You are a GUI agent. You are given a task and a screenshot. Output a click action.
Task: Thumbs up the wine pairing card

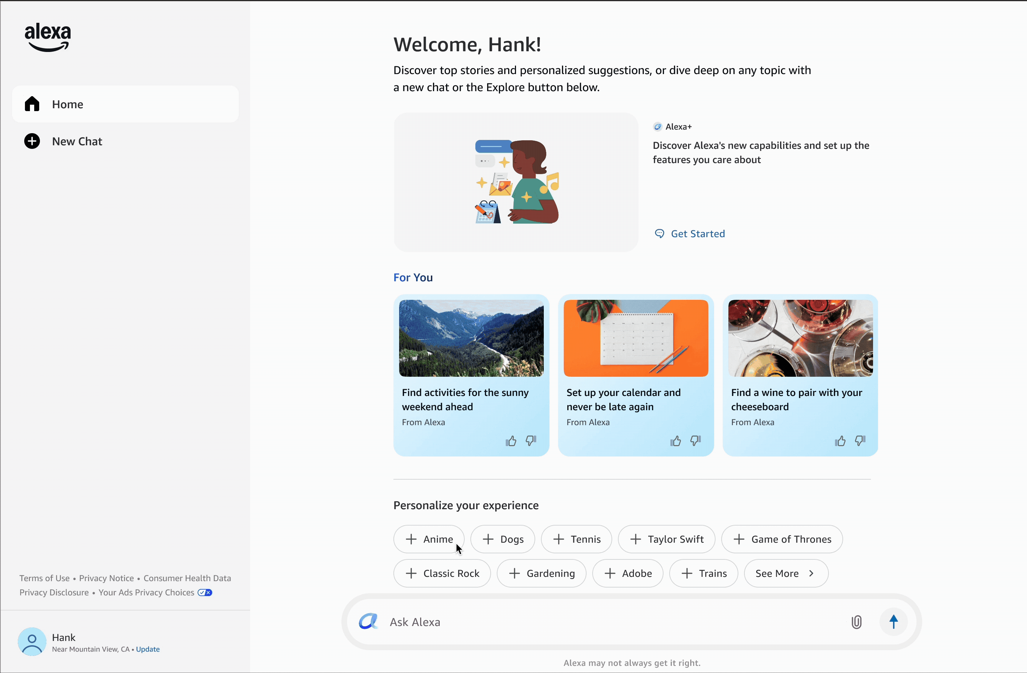pos(840,440)
